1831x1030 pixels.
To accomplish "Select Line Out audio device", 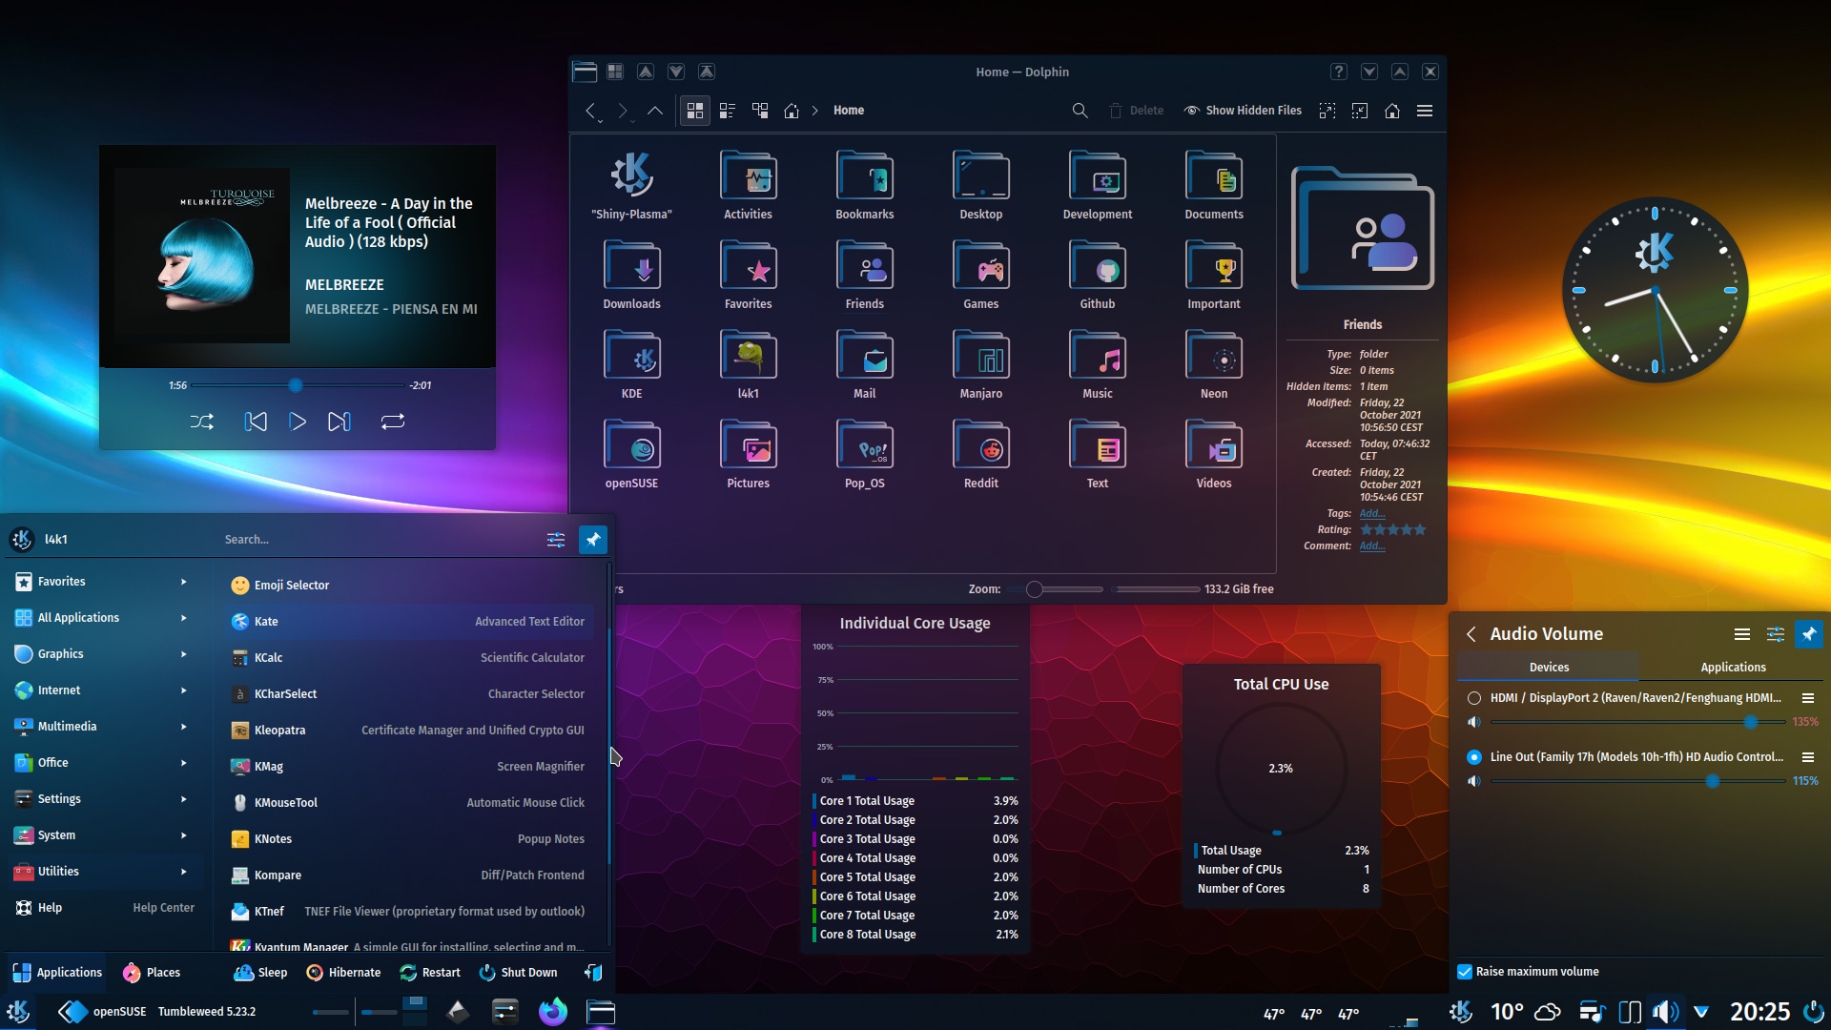I will point(1474,757).
